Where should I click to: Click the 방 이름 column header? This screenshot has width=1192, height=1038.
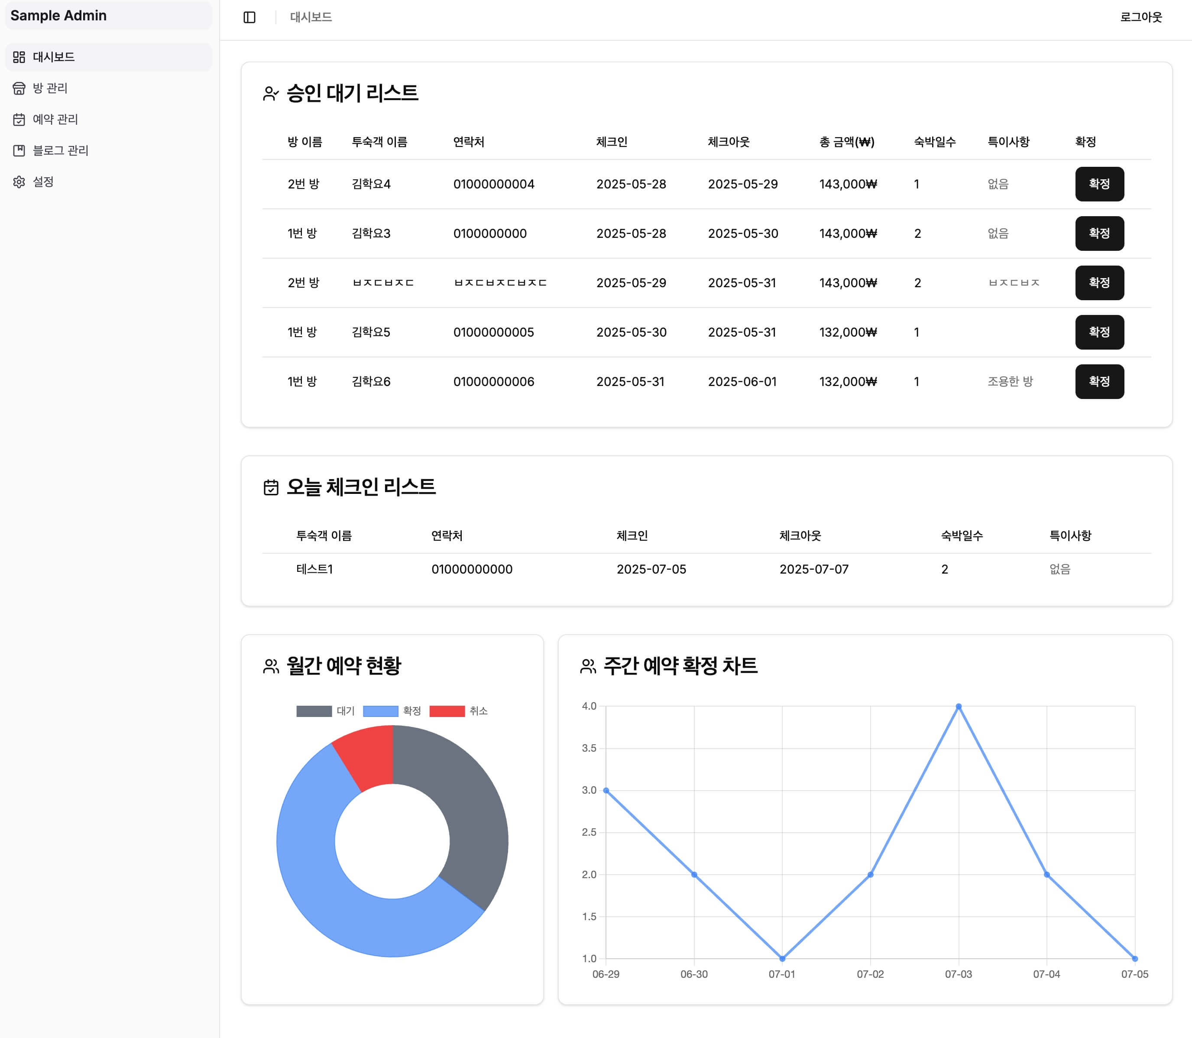305,142
